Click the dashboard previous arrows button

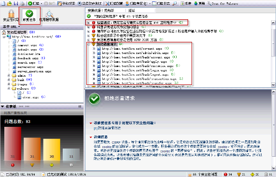[21, 107]
